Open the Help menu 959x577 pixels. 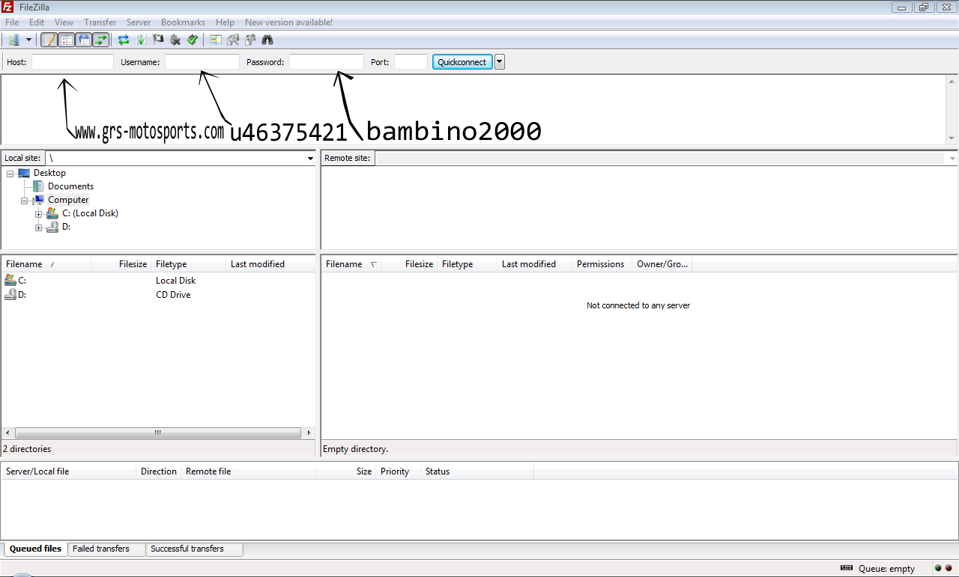[225, 22]
